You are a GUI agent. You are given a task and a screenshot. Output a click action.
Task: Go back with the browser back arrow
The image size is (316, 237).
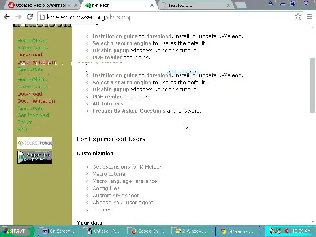7,17
